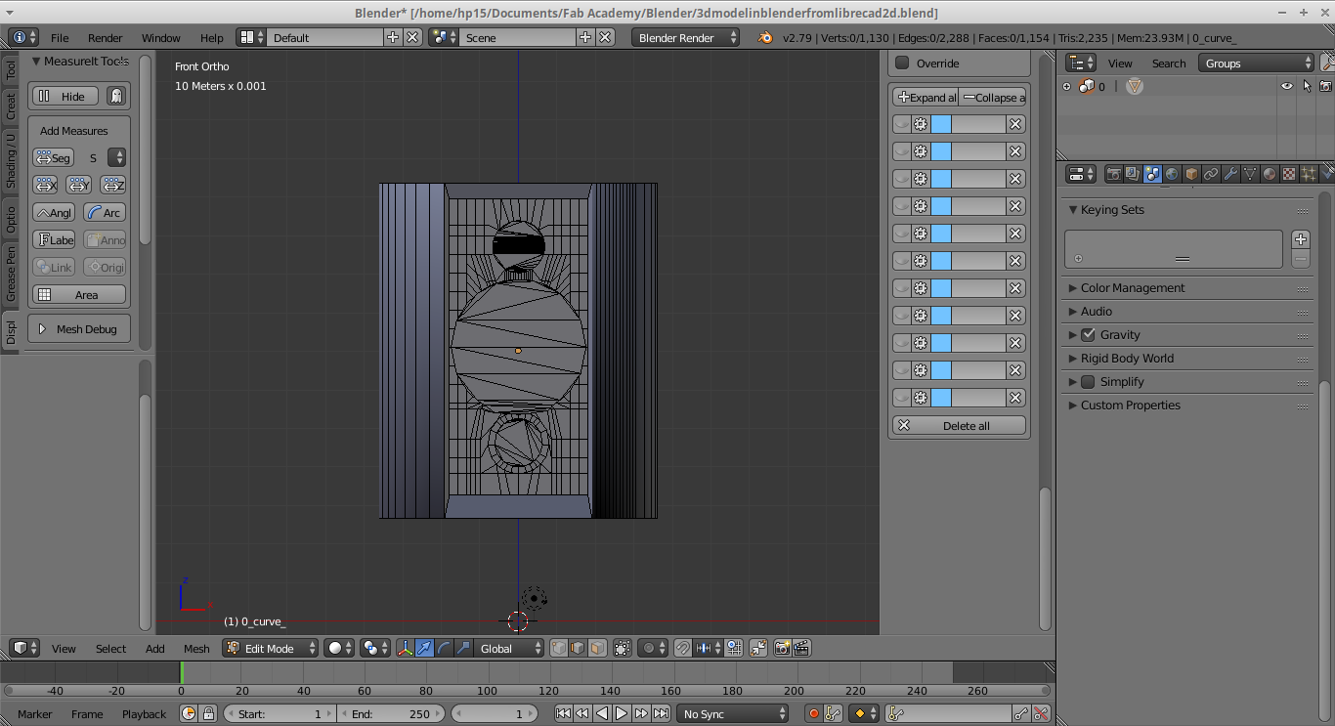
Task: Open the Texture checkerboard properties icon
Action: [x=1289, y=174]
